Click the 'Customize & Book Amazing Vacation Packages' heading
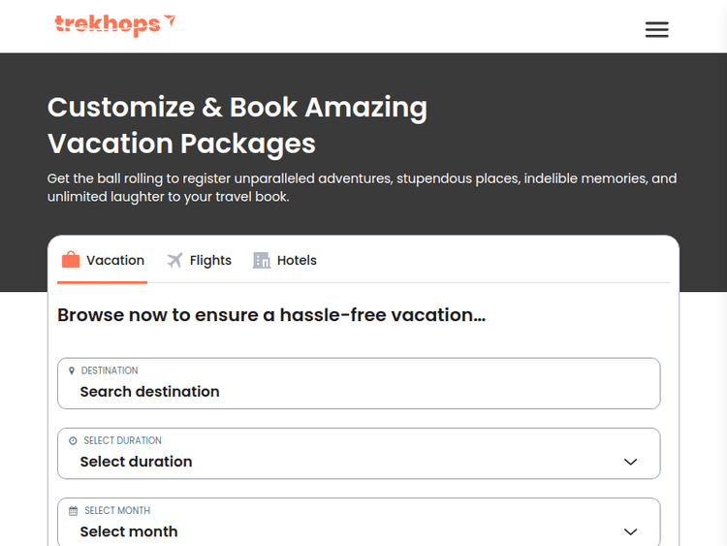This screenshot has width=727, height=546. coord(237,125)
